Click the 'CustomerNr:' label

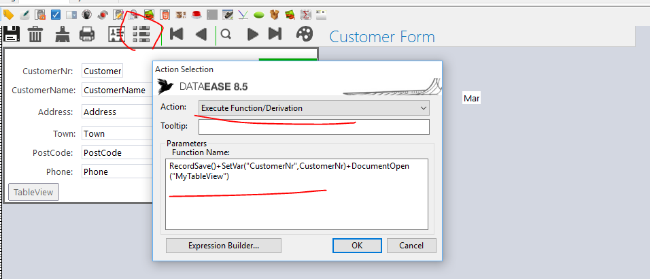pyautogui.click(x=48, y=71)
